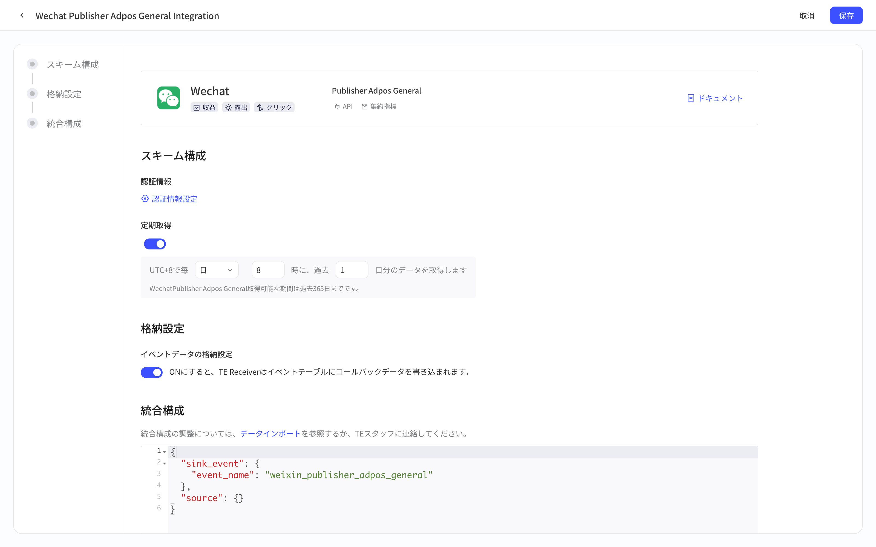Click the スキーム構成 section heading
Image resolution: width=876 pixels, height=547 pixels.
pos(173,156)
